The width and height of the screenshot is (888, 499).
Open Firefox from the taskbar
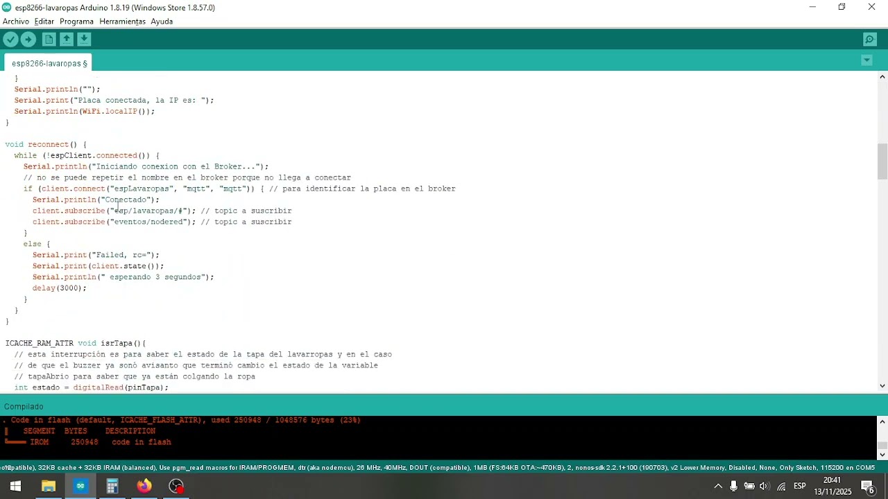coord(144,486)
